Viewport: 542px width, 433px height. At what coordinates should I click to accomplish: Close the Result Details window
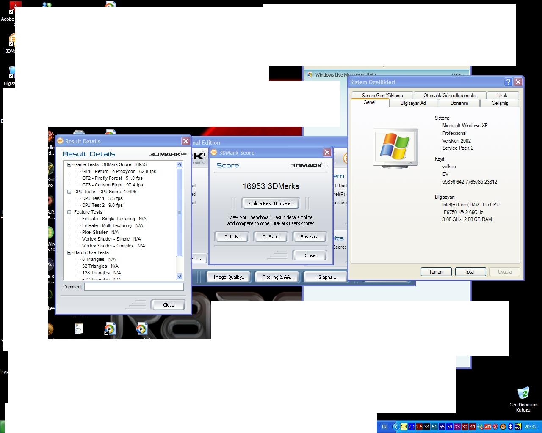click(x=185, y=141)
